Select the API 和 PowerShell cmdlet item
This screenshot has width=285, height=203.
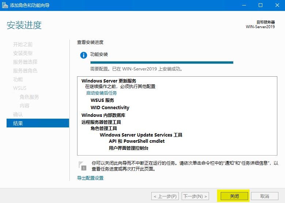(x=137, y=141)
